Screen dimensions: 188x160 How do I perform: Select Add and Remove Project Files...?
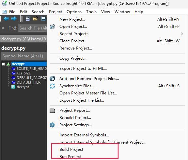coord(117,79)
